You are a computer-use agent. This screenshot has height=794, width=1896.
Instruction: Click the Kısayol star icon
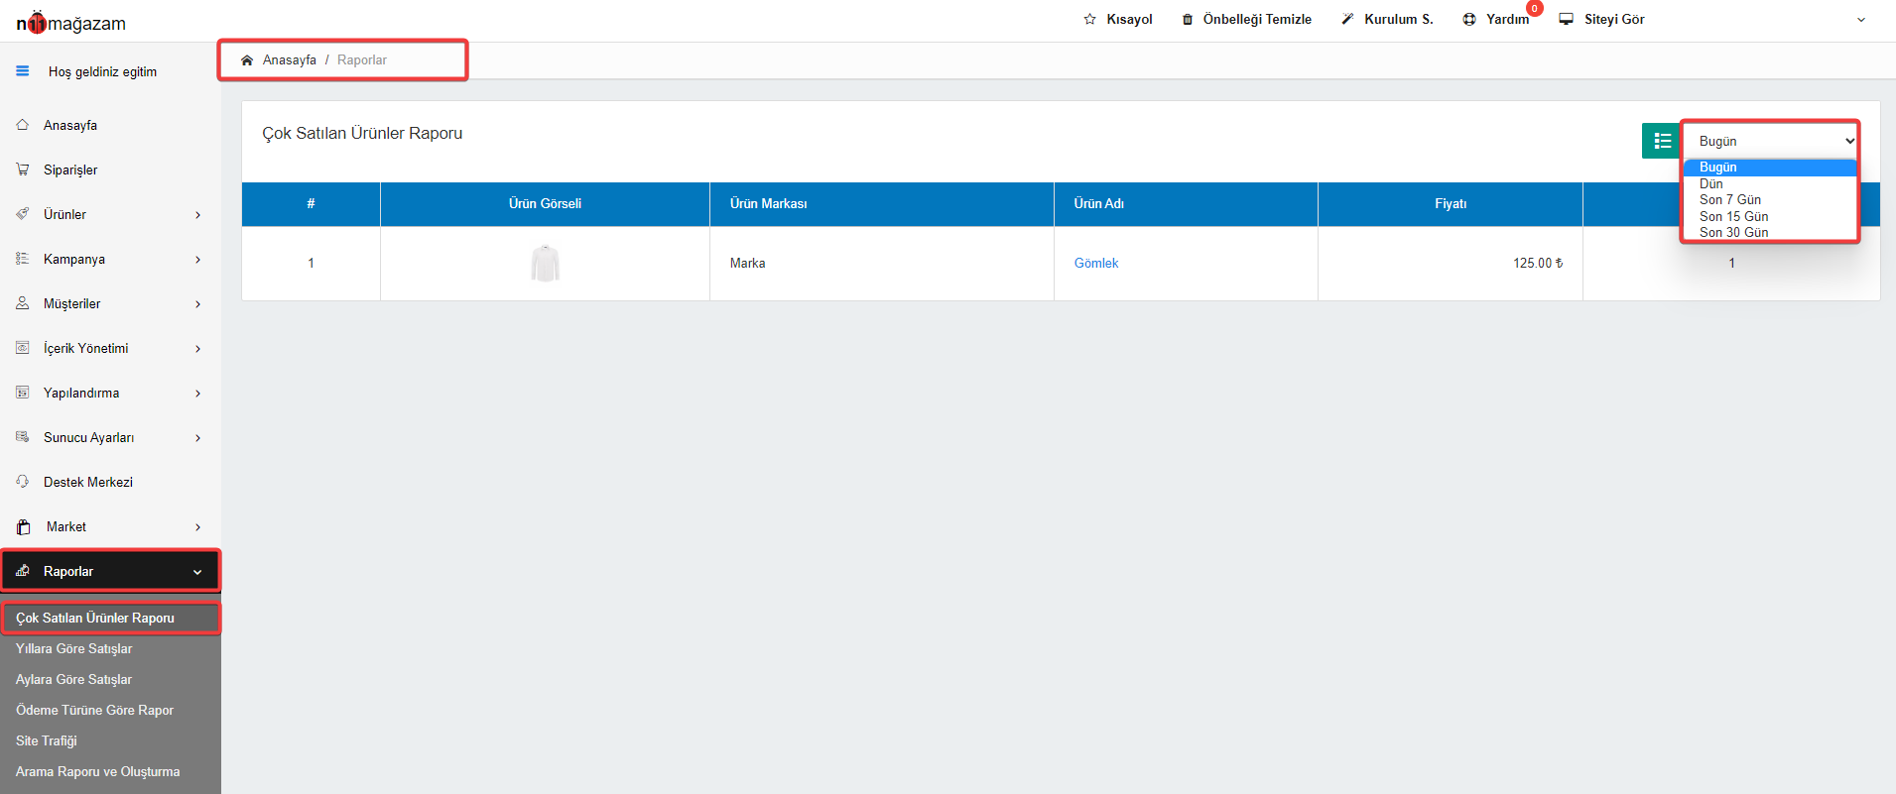pyautogui.click(x=1090, y=19)
